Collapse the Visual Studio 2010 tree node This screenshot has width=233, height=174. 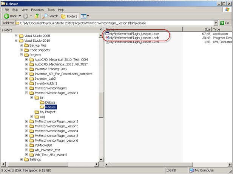[x=16, y=41]
